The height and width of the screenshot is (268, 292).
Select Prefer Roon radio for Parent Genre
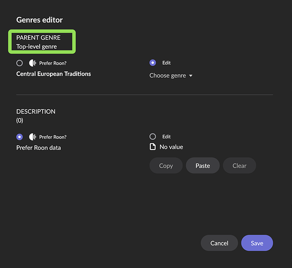click(x=19, y=63)
